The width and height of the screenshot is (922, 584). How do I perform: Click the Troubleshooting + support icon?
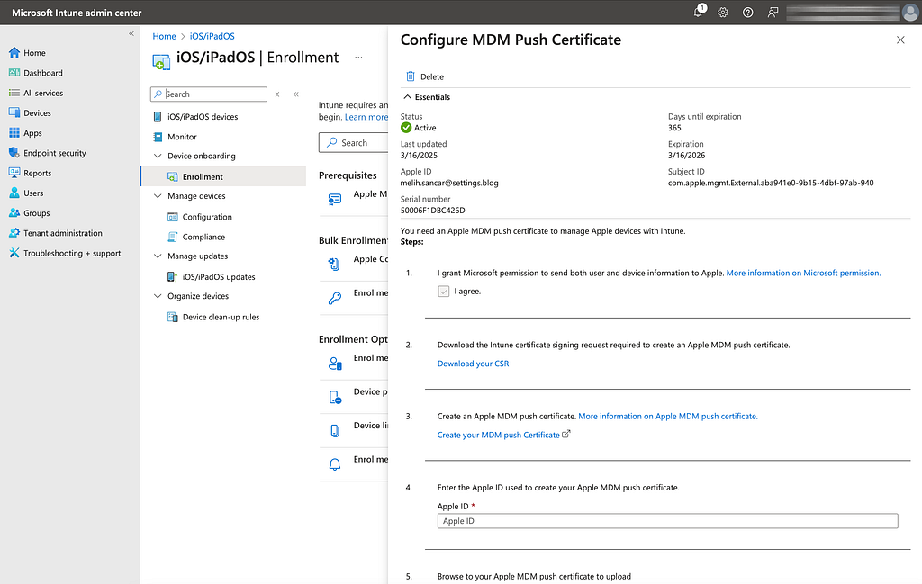[14, 253]
